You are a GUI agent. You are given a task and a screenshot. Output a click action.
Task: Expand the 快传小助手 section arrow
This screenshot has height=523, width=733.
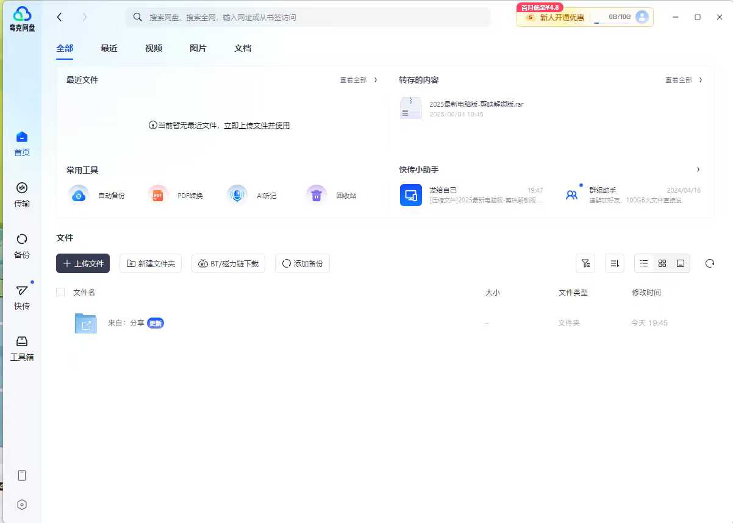click(698, 169)
